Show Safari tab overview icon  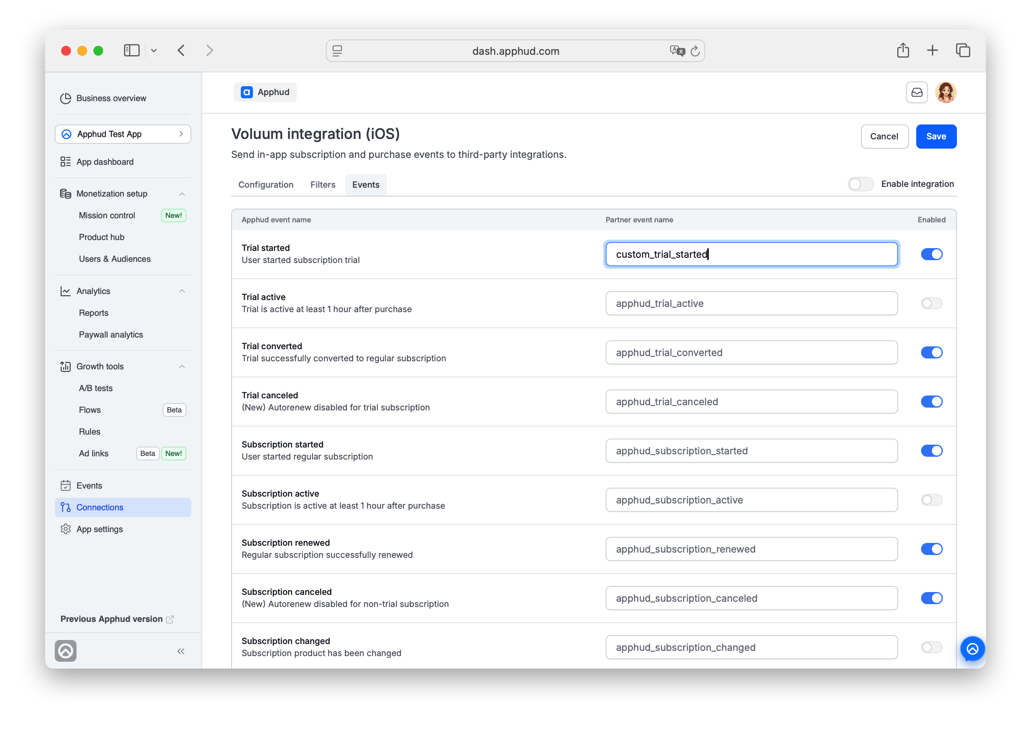point(963,50)
